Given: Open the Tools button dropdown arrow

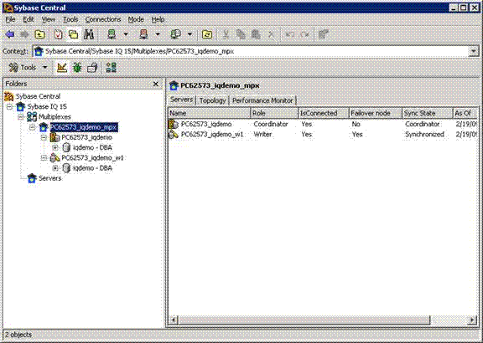Looking at the screenshot, I should coord(45,67).
